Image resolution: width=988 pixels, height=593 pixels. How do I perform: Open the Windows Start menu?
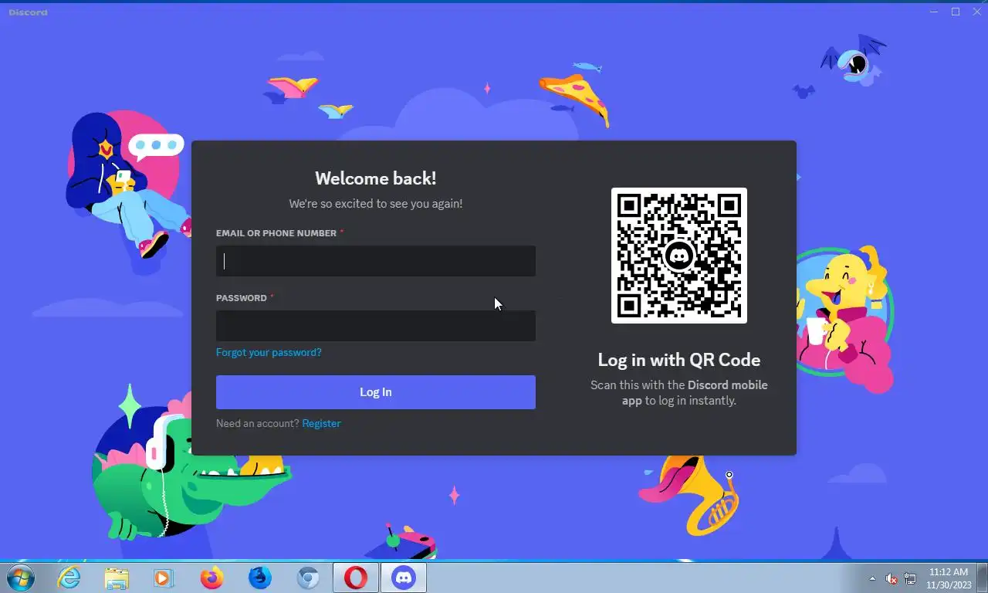coord(20,578)
